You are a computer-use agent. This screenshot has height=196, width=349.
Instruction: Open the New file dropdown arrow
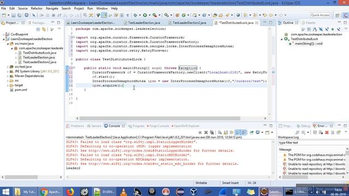click(9, 15)
